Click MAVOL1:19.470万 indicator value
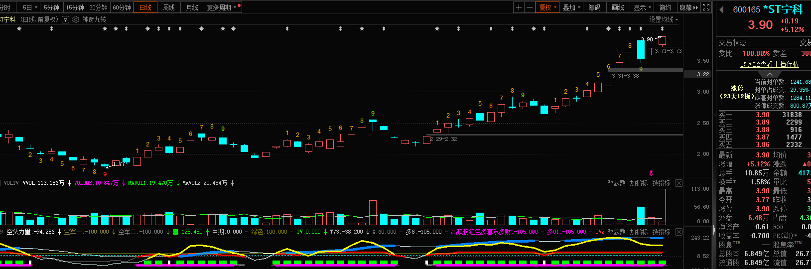 coord(150,183)
